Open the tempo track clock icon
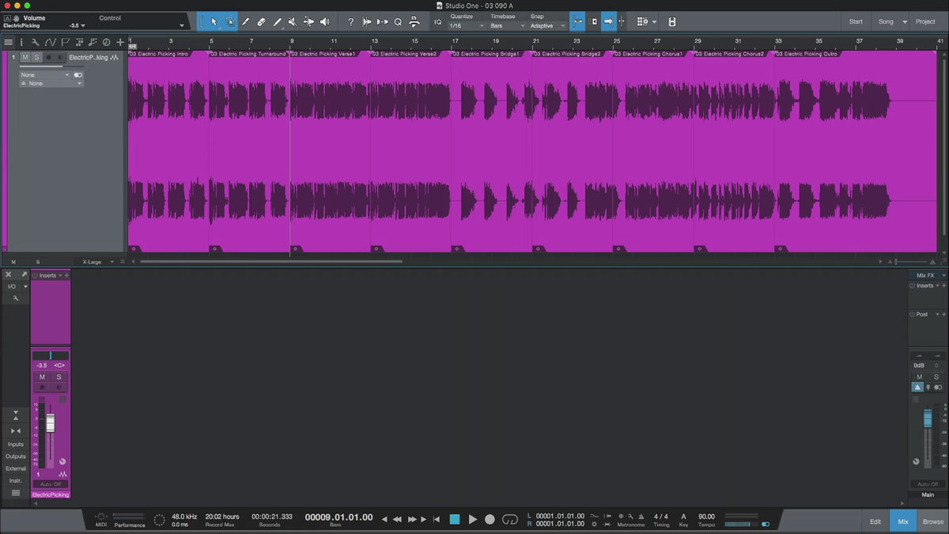The height and width of the screenshot is (534, 949). 106,42
